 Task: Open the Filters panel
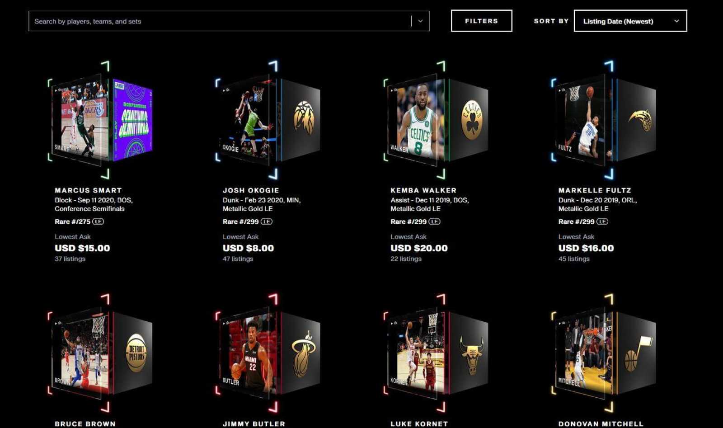pyautogui.click(x=481, y=21)
